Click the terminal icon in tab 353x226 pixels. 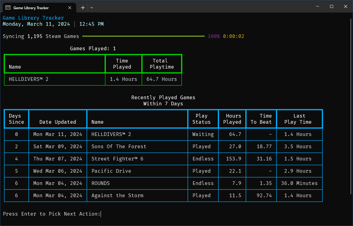(x=8, y=8)
